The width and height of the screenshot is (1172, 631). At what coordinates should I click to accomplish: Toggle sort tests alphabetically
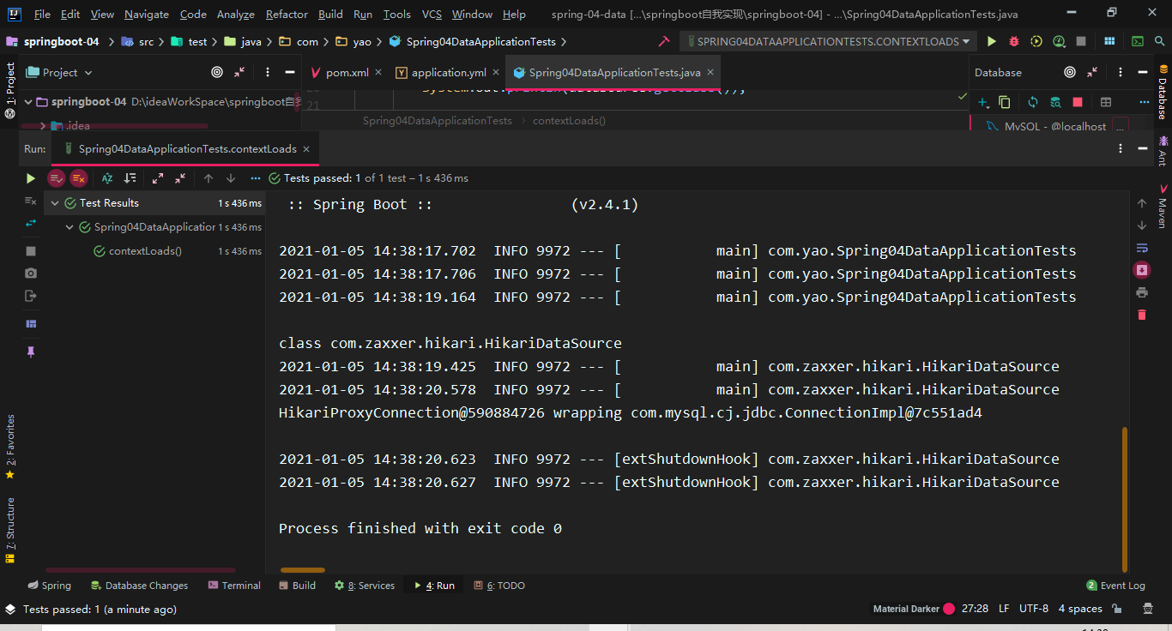107,178
